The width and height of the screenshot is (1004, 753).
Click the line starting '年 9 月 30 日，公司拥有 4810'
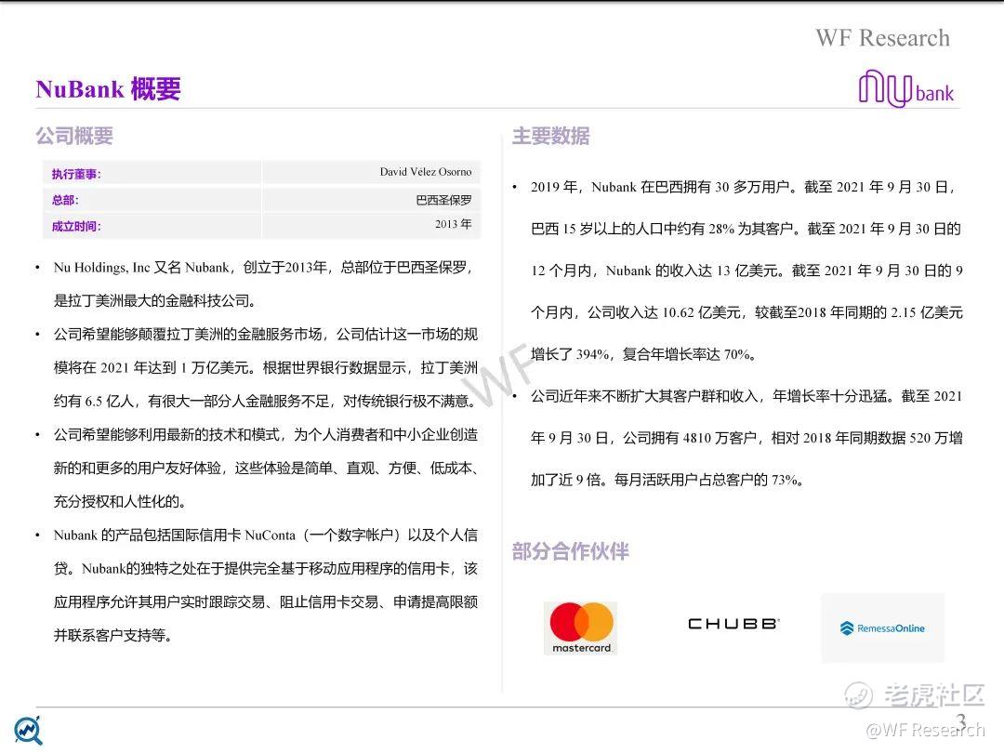(x=746, y=438)
